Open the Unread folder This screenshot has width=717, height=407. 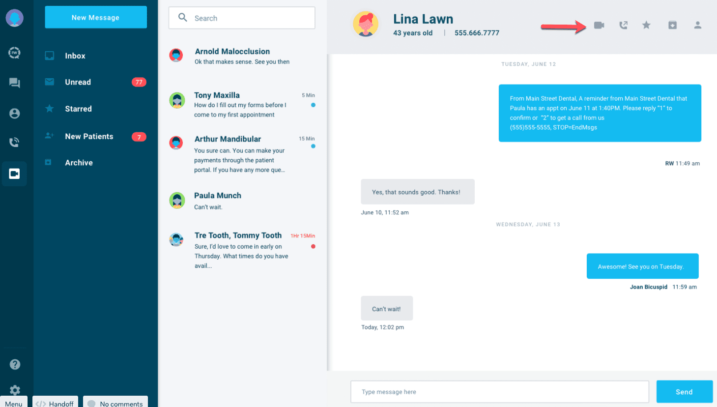(x=96, y=82)
